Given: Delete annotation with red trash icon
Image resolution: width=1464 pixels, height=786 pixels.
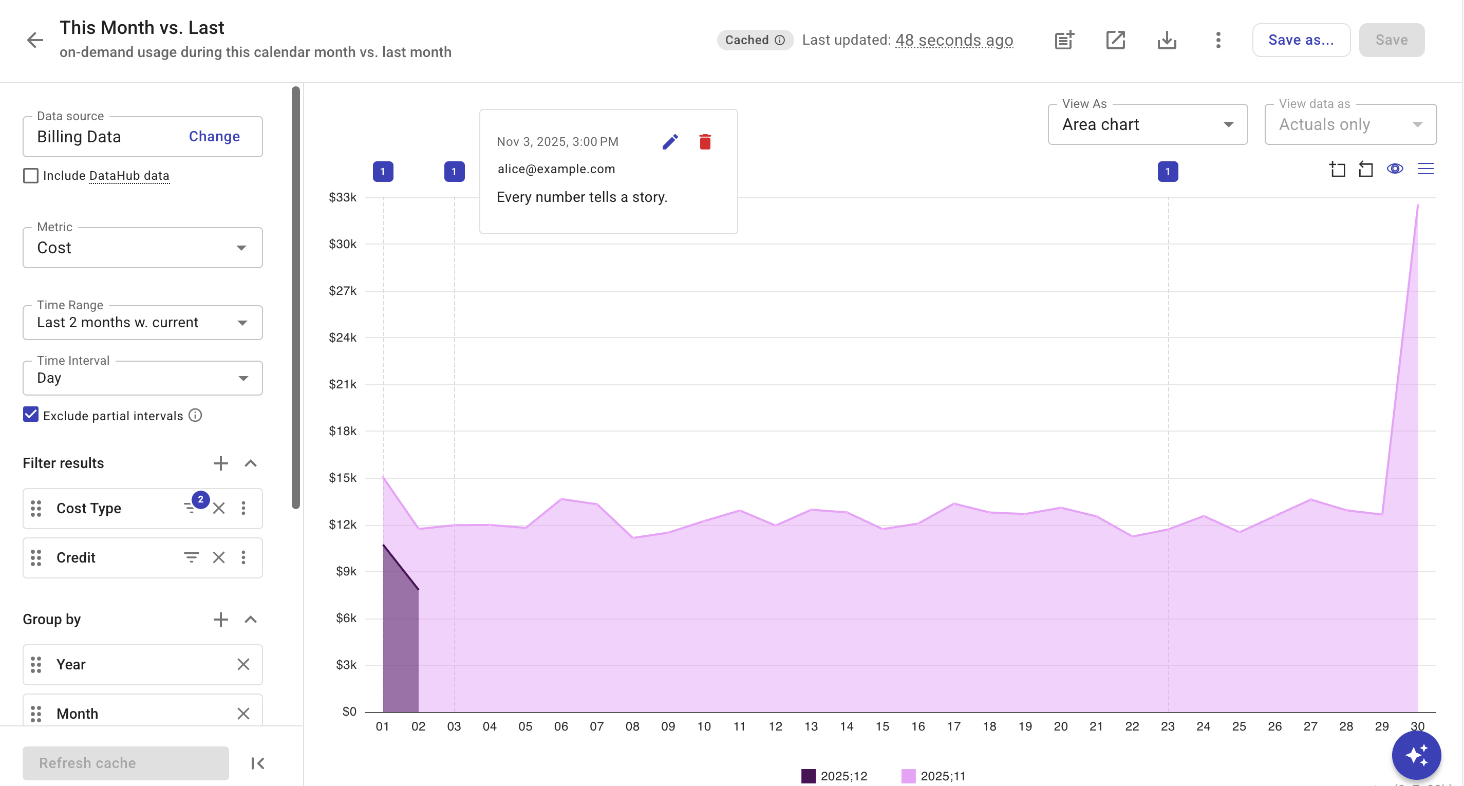Looking at the screenshot, I should point(705,141).
